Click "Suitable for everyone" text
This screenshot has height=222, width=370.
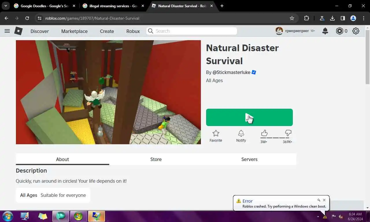point(63,195)
